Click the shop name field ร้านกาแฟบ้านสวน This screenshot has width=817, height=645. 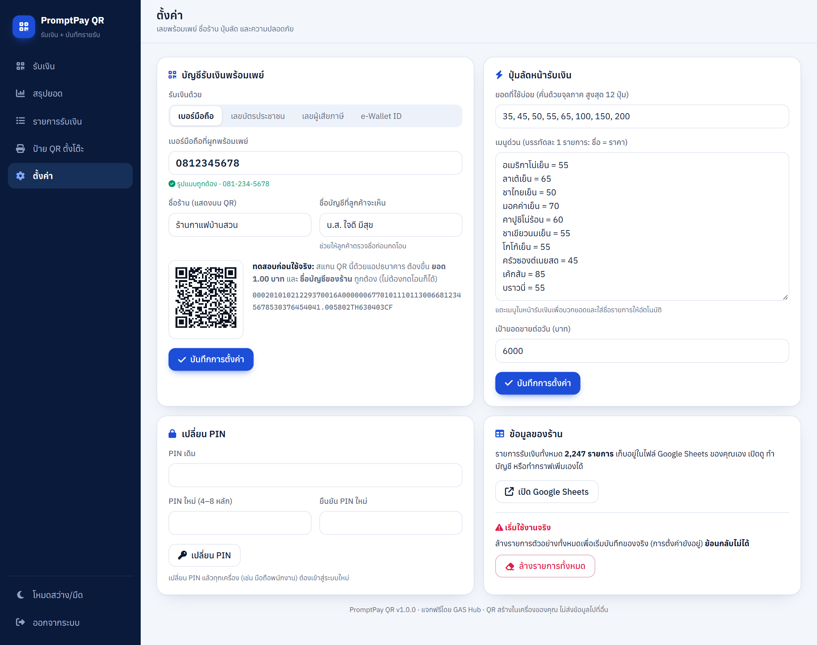pyautogui.click(x=240, y=225)
